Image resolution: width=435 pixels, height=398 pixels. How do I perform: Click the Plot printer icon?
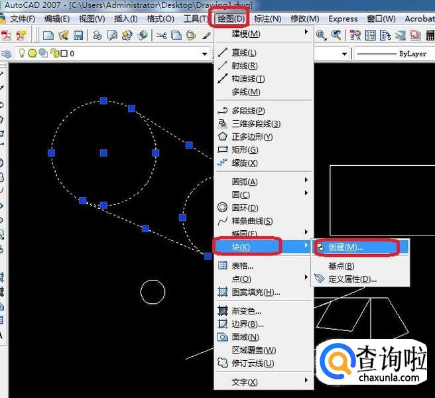click(97, 35)
